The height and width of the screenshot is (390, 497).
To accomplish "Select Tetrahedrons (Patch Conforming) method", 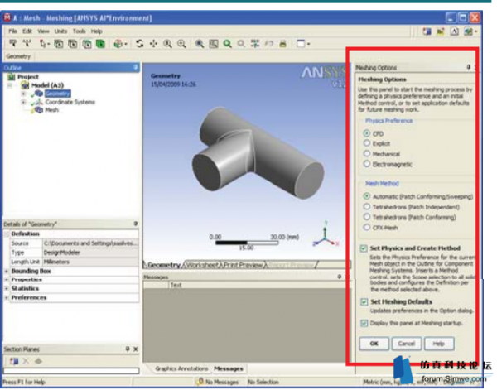I will (x=367, y=217).
